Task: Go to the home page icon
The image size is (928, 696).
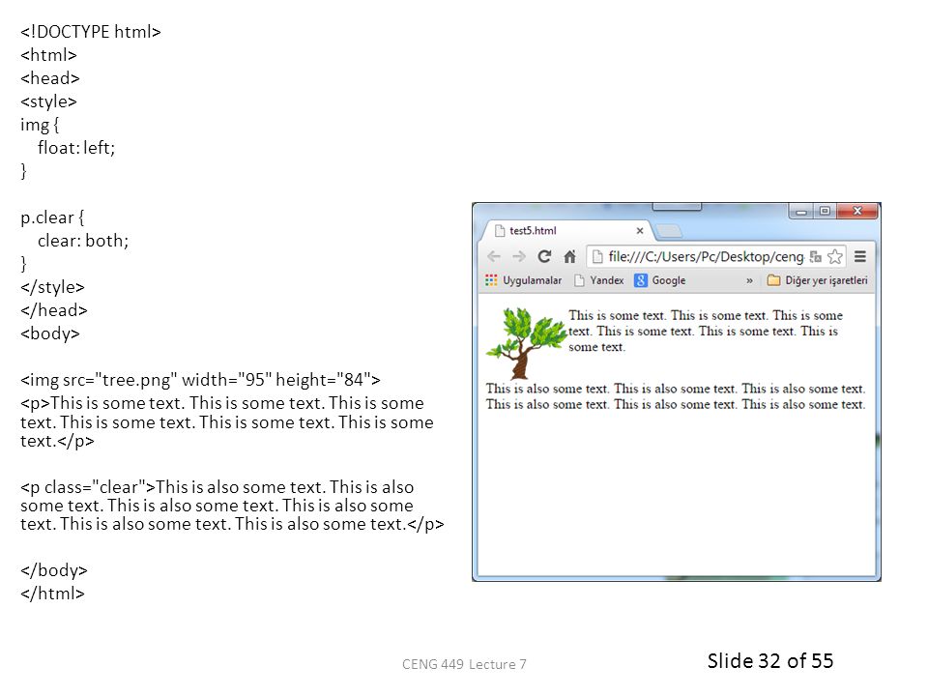Action: point(569,256)
